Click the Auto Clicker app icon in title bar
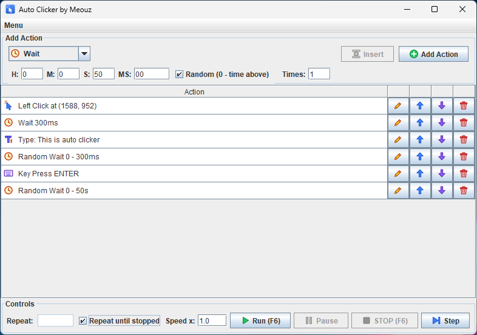The height and width of the screenshot is (335, 477). [10, 10]
